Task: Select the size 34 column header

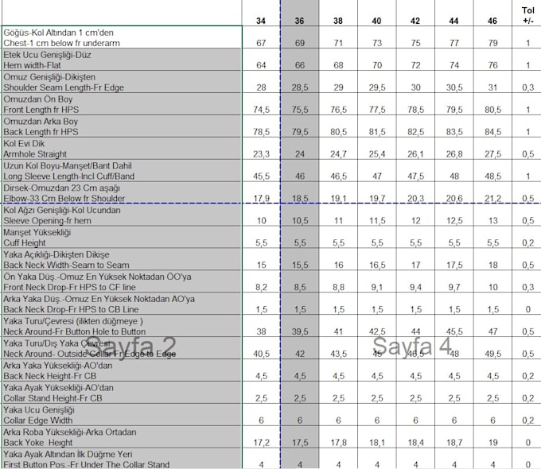Action: 261,13
